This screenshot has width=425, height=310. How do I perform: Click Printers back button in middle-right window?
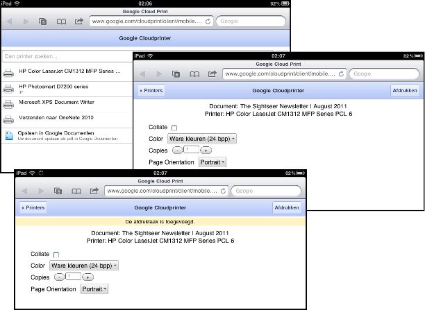click(x=151, y=91)
